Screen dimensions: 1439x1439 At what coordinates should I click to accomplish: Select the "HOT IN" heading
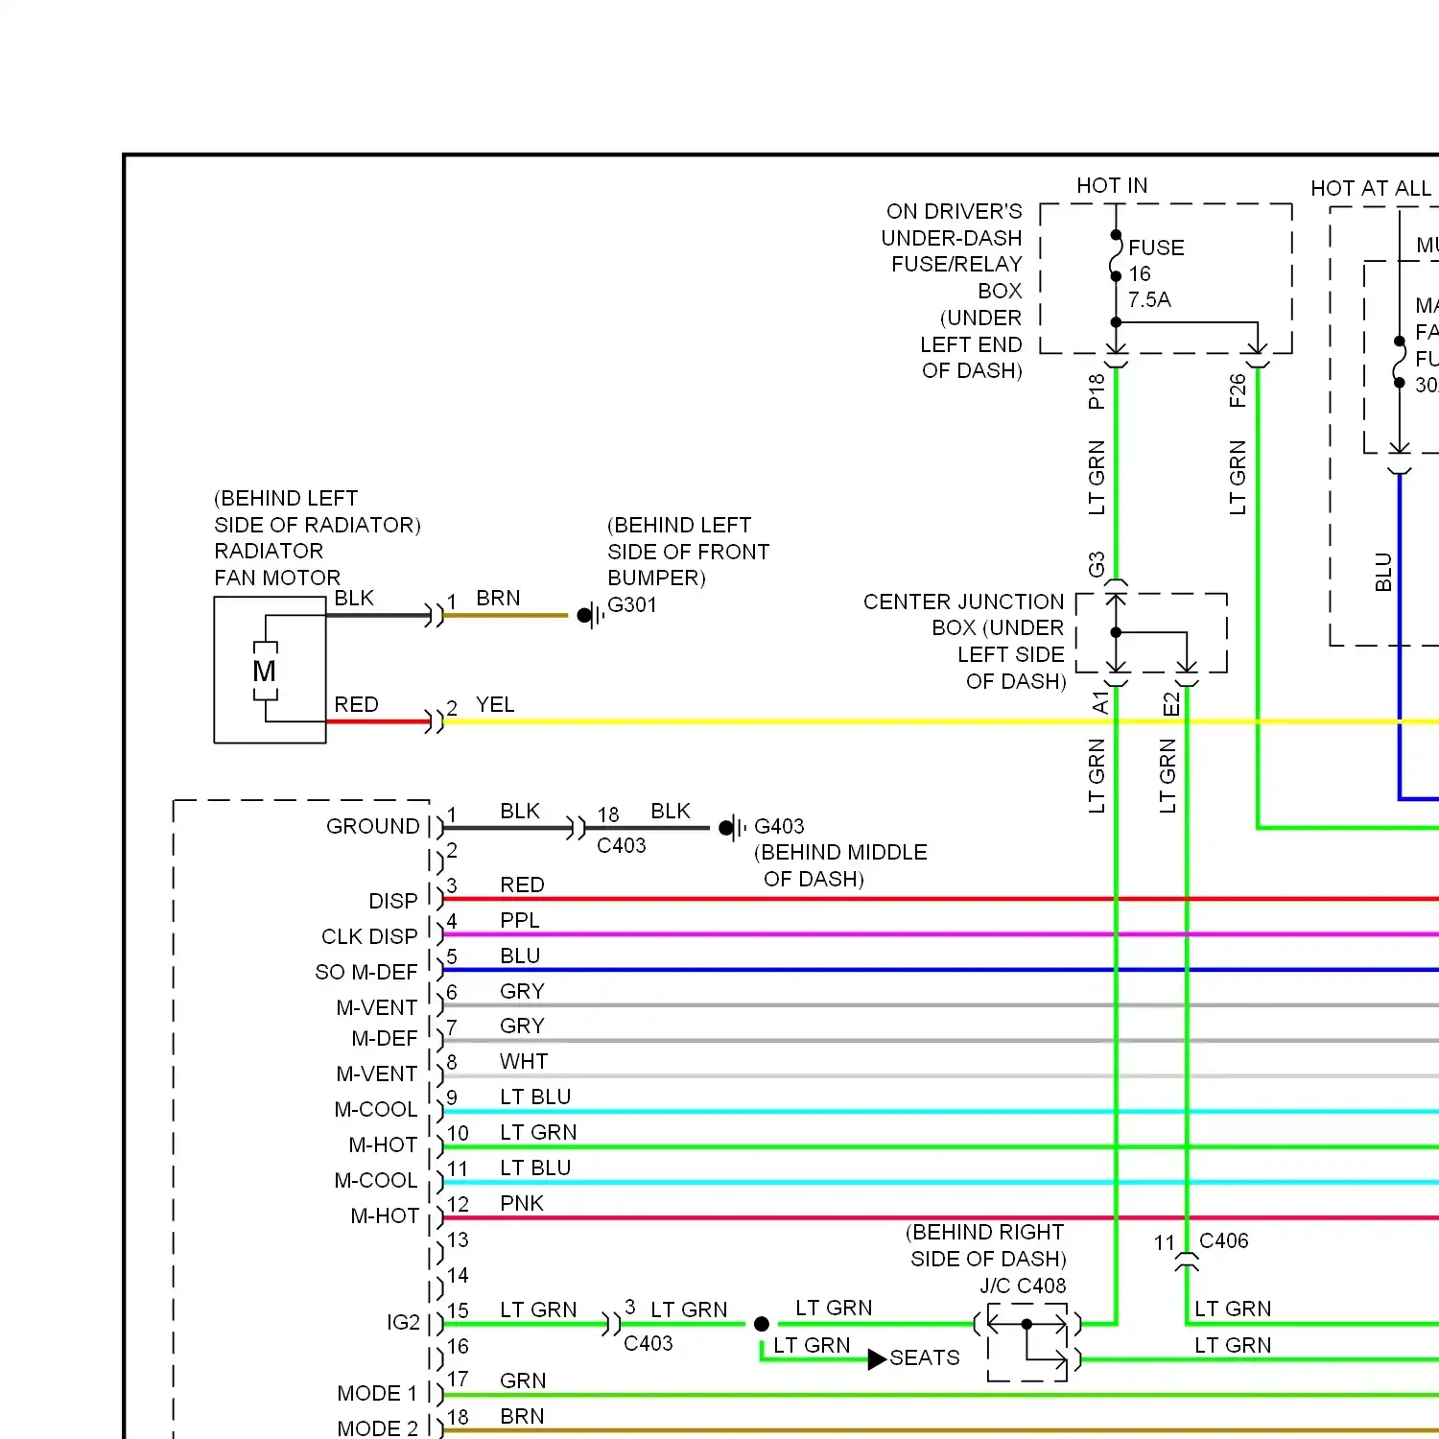tap(1112, 185)
